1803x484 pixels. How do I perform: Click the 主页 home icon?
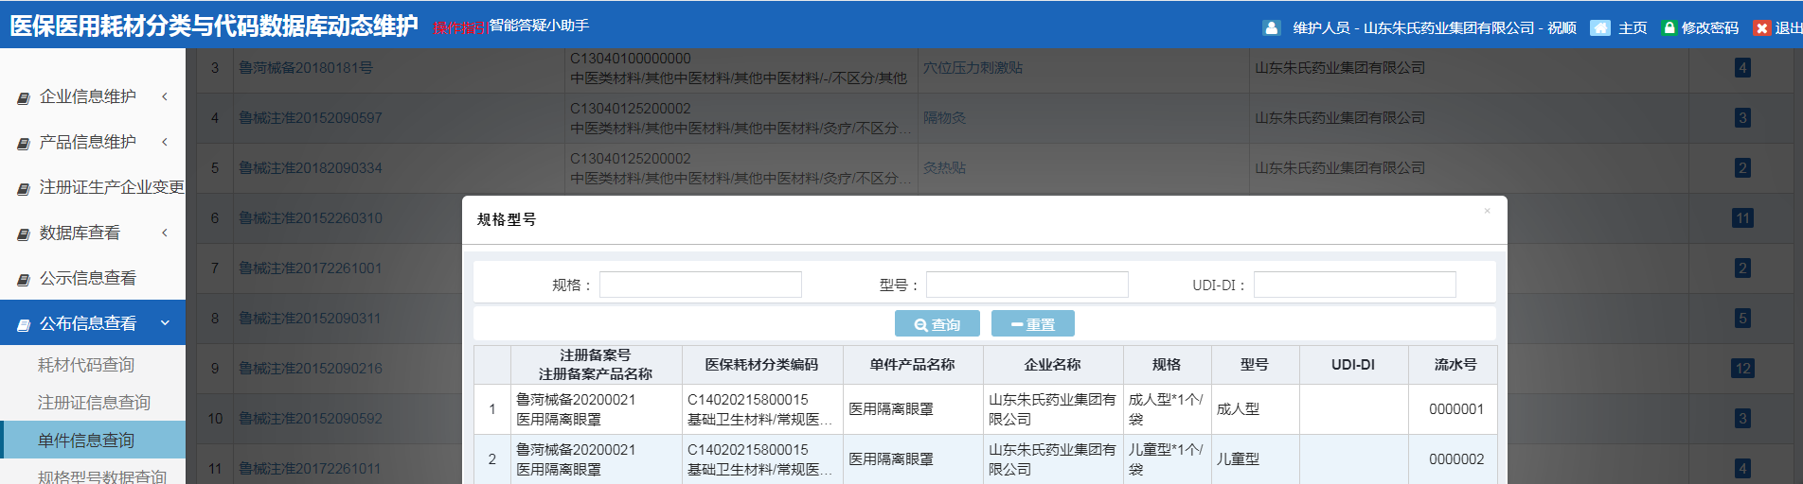point(1599,28)
